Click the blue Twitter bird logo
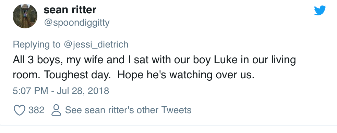 (320, 10)
